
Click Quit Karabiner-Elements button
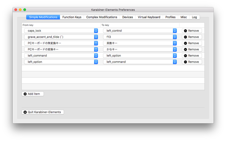tap(43, 112)
